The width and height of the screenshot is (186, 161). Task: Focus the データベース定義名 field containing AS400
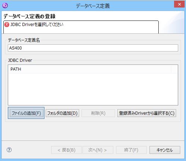pos(93,48)
